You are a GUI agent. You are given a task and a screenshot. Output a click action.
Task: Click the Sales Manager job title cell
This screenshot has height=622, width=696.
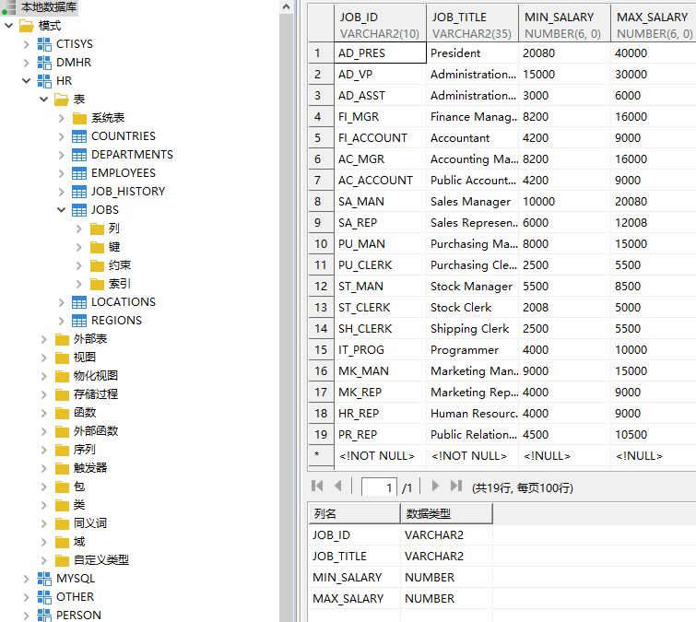472,202
